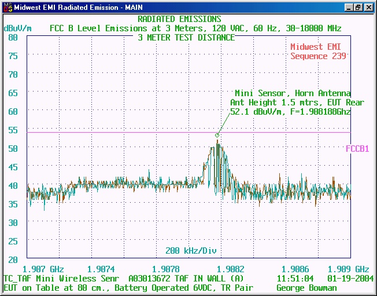Click the Sequence 239 text
Screen dimensions: 377x296
coord(318,56)
